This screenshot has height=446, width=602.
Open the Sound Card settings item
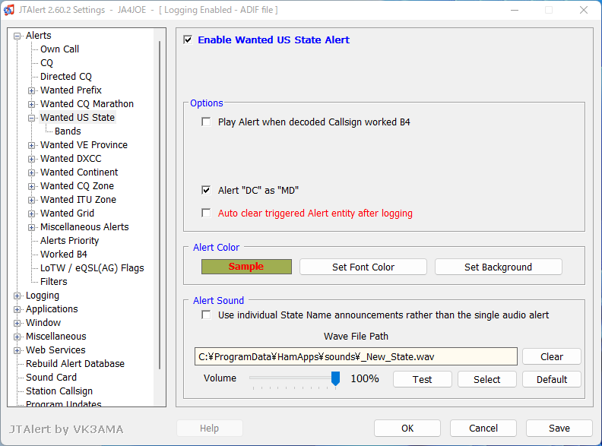pyautogui.click(x=51, y=378)
